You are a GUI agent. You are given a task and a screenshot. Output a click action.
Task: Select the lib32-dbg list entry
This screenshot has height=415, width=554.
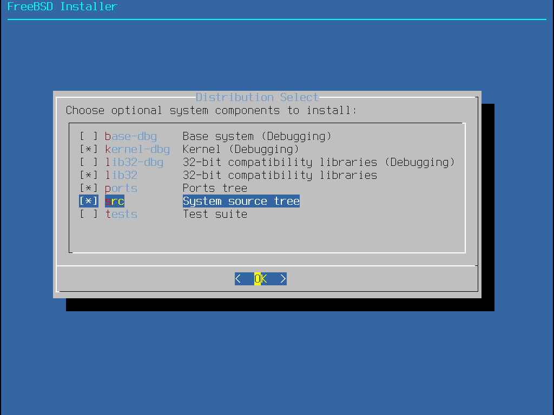pos(134,162)
